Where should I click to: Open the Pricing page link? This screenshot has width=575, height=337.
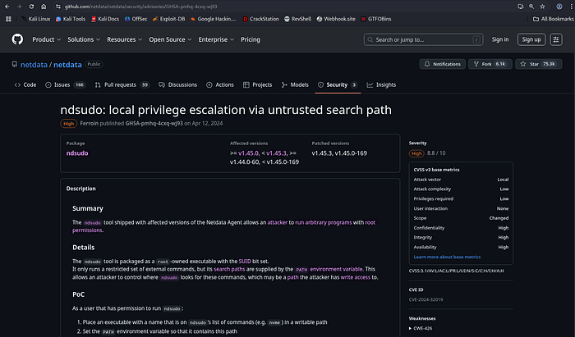[x=251, y=39]
